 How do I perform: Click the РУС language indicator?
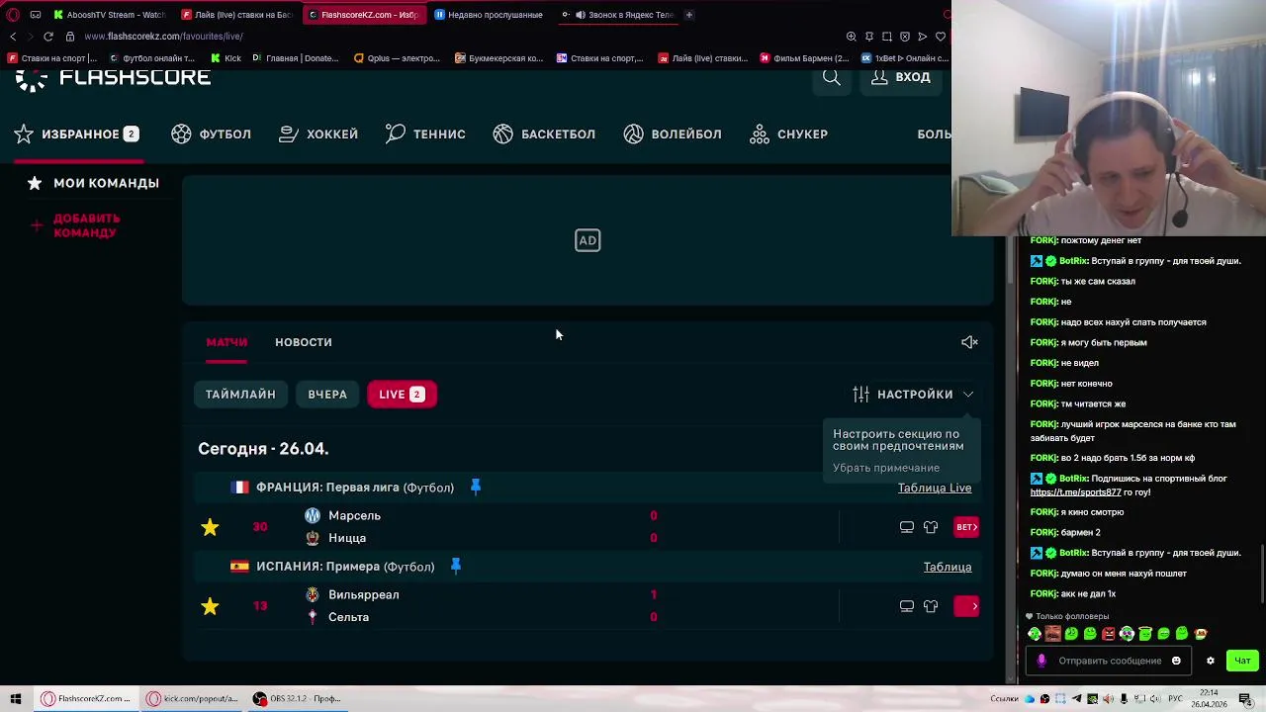[x=1175, y=699]
